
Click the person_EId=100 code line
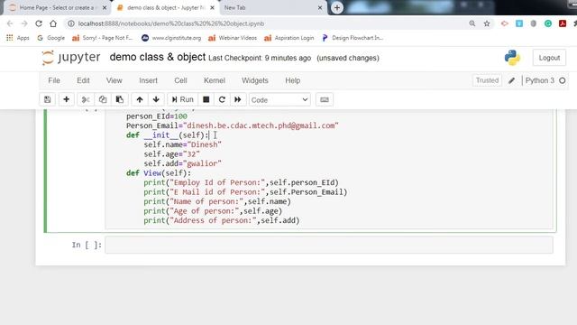(157, 116)
